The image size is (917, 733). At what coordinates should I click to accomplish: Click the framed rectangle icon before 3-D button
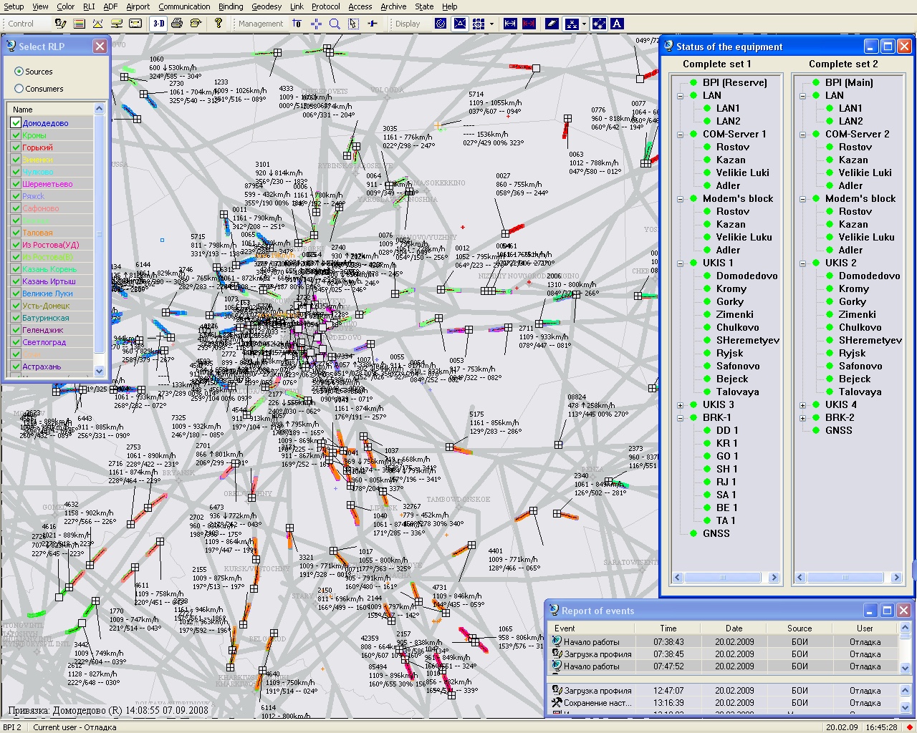click(x=135, y=24)
